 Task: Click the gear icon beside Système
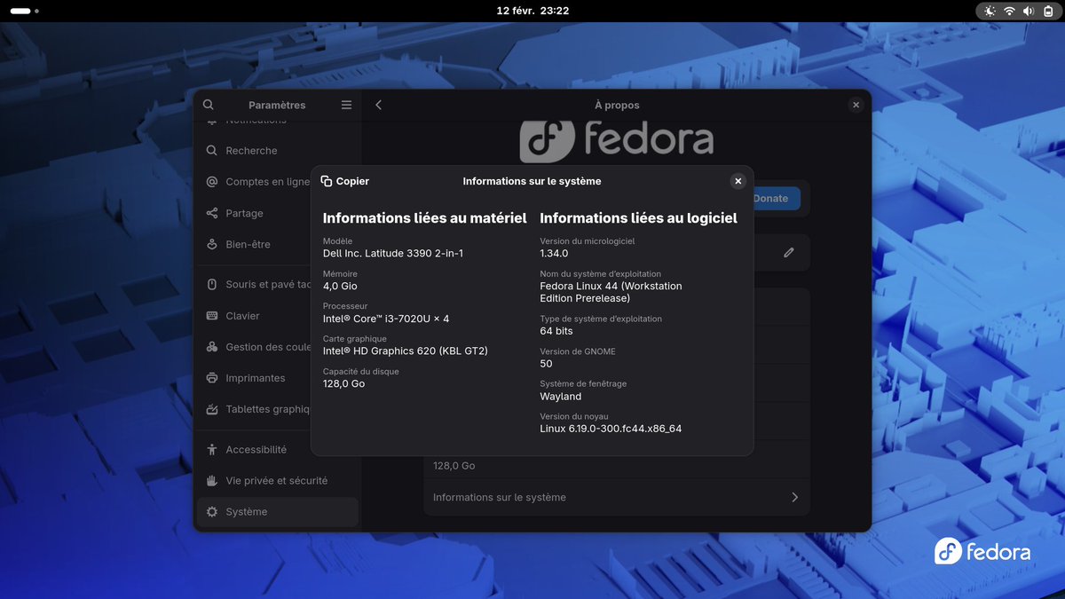[x=212, y=512]
